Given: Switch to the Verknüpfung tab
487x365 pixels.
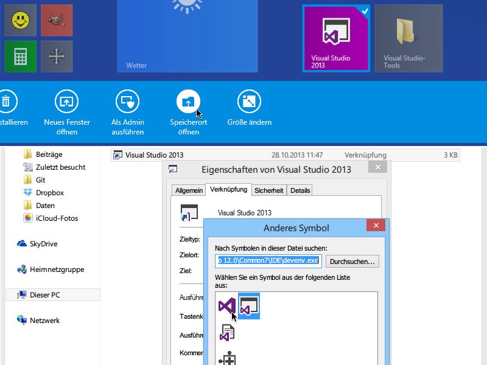Looking at the screenshot, I should coord(229,189).
